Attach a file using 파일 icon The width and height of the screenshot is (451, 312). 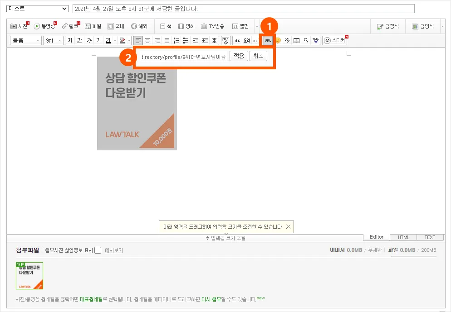tap(93, 26)
